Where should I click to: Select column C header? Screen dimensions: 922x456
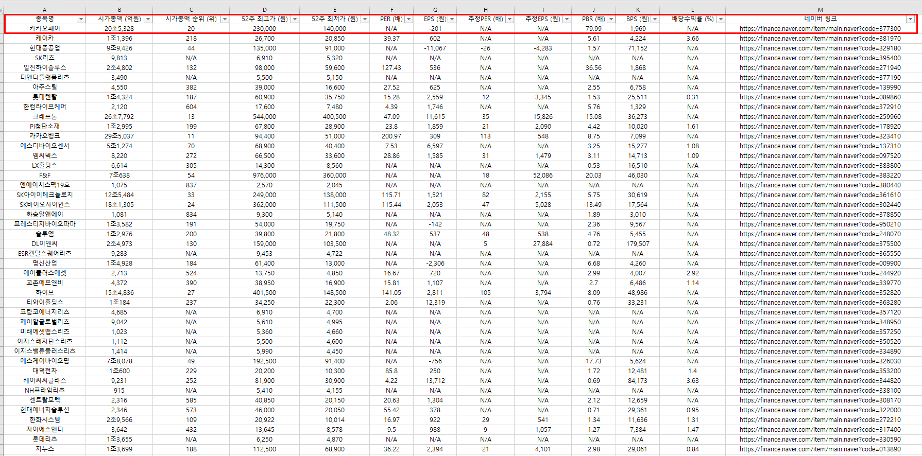[191, 10]
